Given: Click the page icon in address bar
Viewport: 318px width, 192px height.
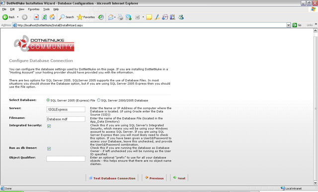Looking at the screenshot, I should (14, 25).
